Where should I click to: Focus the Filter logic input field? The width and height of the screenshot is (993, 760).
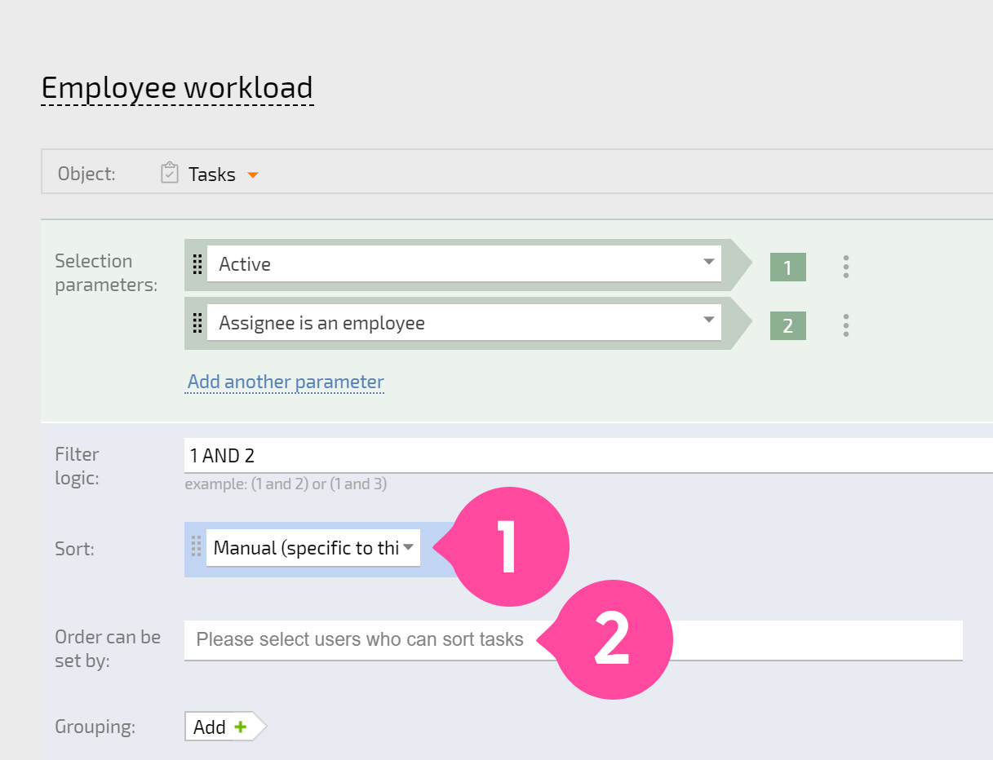(x=588, y=455)
